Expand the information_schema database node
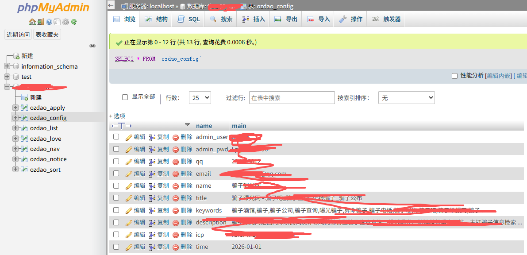The width and height of the screenshot is (527, 255). click(7, 66)
